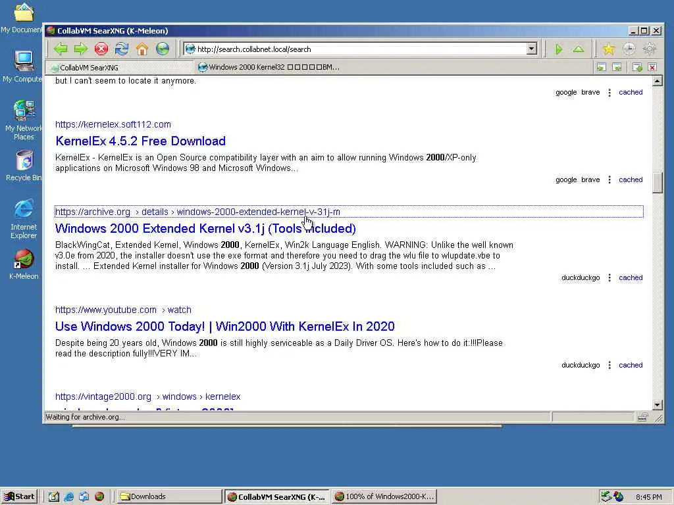Open Use Windows 2000 Today result
Screen dimensions: 674x505
(225, 326)
